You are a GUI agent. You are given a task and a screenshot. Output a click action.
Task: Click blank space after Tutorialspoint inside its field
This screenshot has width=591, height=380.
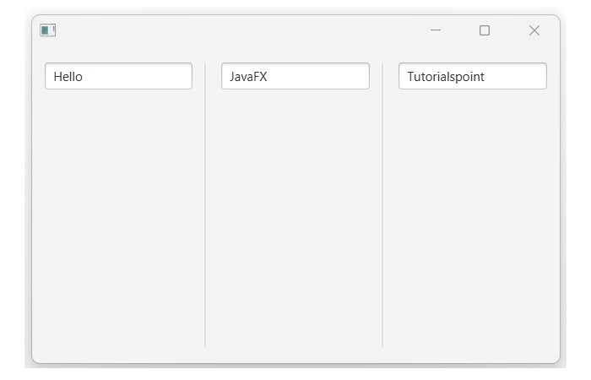(x=519, y=76)
